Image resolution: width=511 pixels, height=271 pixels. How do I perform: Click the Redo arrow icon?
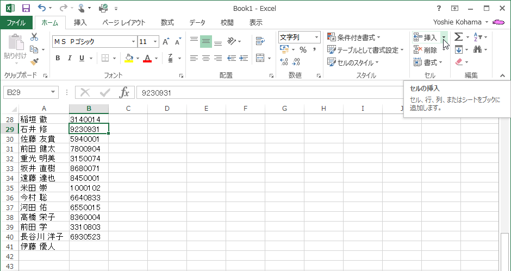point(64,8)
